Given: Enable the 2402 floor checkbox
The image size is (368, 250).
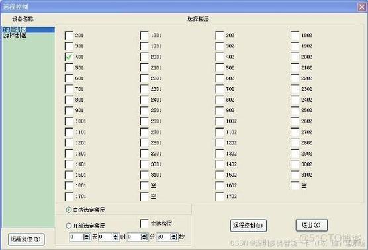Looking at the screenshot, I should (x=295, y=100).
